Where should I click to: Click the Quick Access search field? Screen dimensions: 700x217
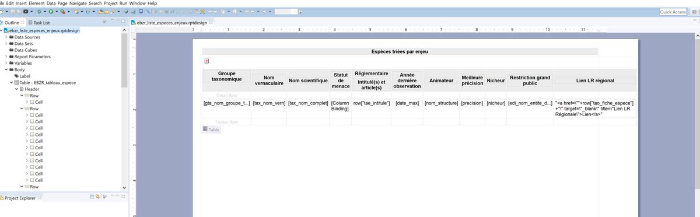(x=673, y=12)
